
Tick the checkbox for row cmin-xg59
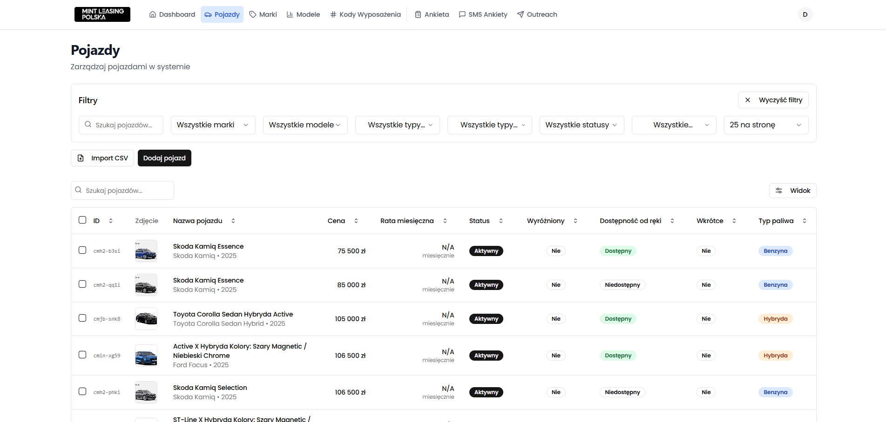(x=82, y=355)
